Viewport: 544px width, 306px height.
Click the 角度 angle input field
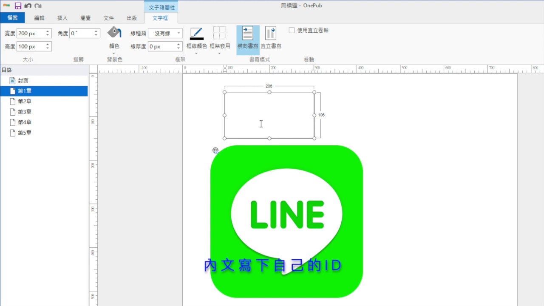81,33
